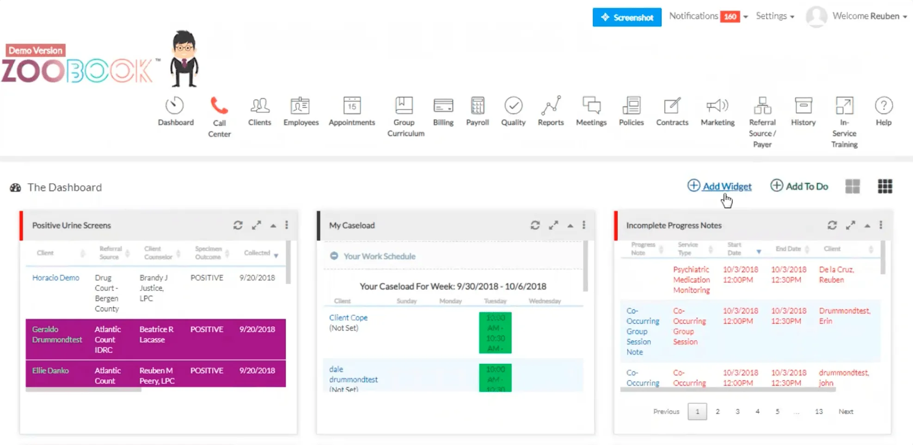The height and width of the screenshot is (445, 913).
Task: Maximize the My Caseload widget
Action: tap(553, 225)
